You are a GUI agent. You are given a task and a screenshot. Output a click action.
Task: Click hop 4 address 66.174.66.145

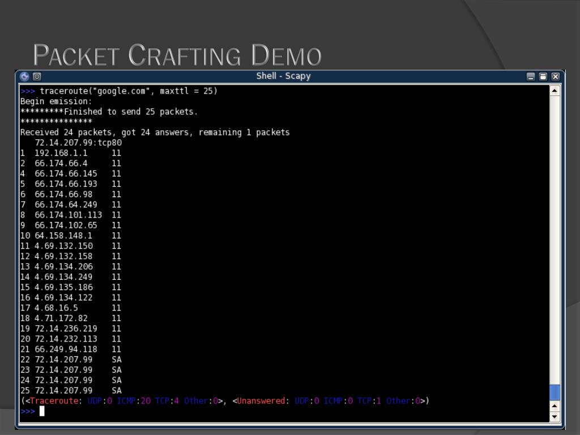click(x=66, y=174)
